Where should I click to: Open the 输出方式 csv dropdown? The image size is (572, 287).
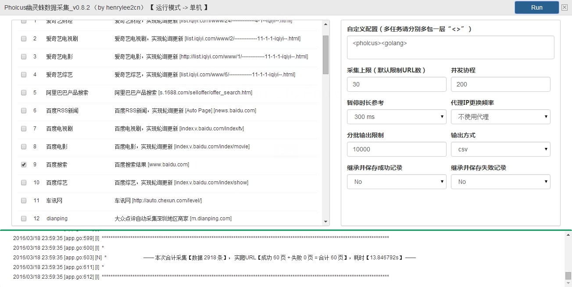[x=500, y=149]
